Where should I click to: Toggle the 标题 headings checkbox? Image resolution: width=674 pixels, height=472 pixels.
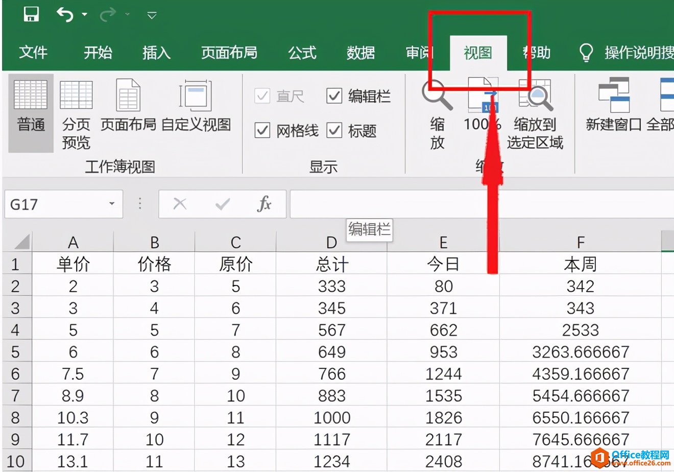tap(334, 131)
